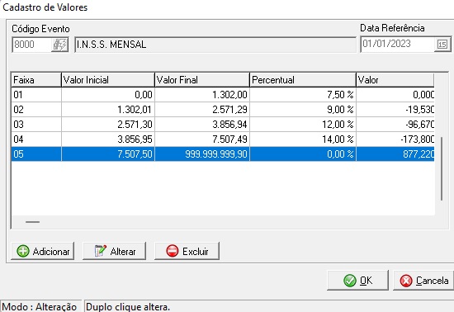454x312 pixels.
Task: Click the Data Referência date field
Action: point(397,44)
